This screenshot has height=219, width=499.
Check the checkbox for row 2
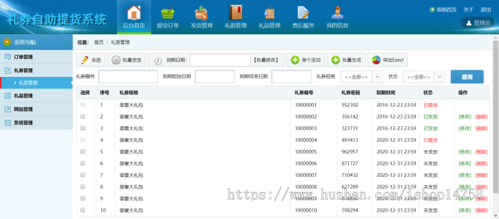click(83, 116)
